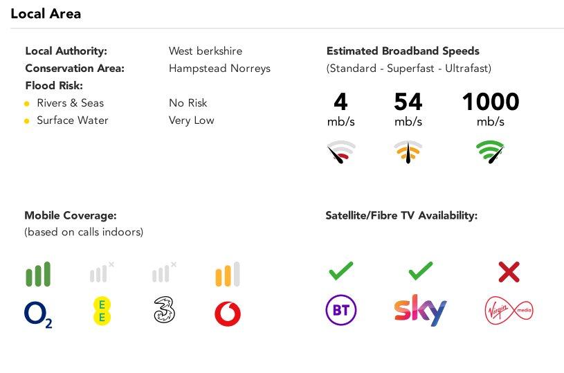
Task: Click the red Vodafone logo
Action: (x=227, y=314)
